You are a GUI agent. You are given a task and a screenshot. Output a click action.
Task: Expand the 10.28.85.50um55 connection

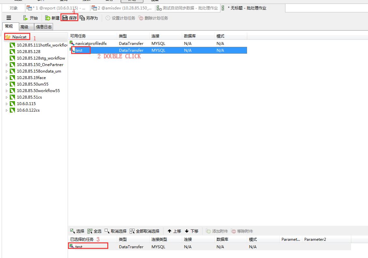click(x=7, y=84)
